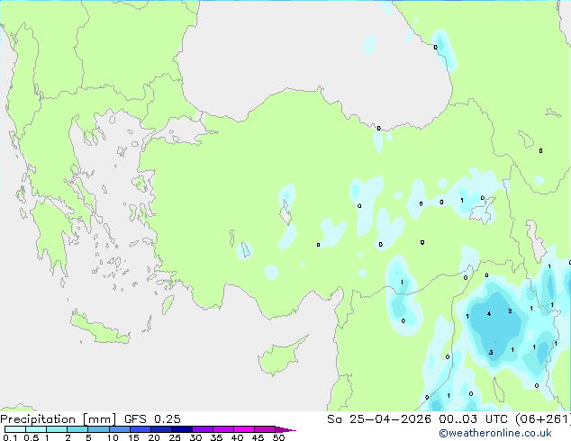Pick the 45–50 mm legend swatch
Image resolution: width=571 pixels, height=441 pixels.
tap(265, 429)
